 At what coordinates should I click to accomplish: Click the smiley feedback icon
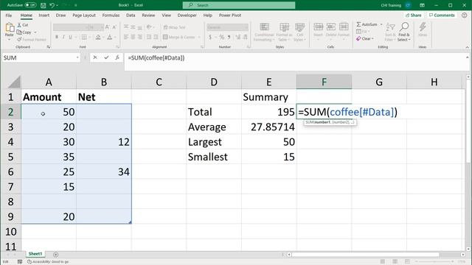(464, 15)
